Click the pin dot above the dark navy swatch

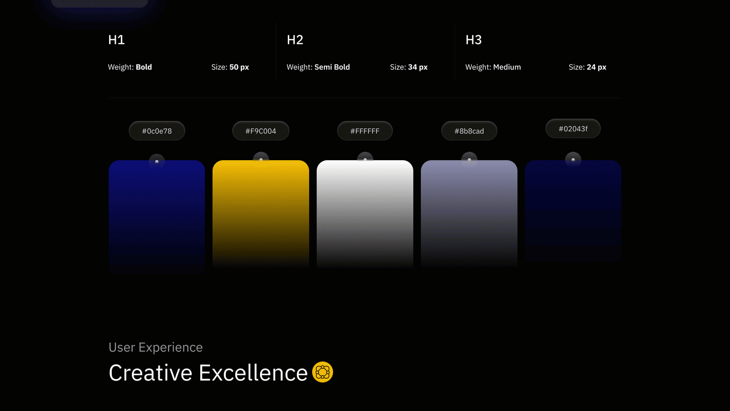(573, 160)
